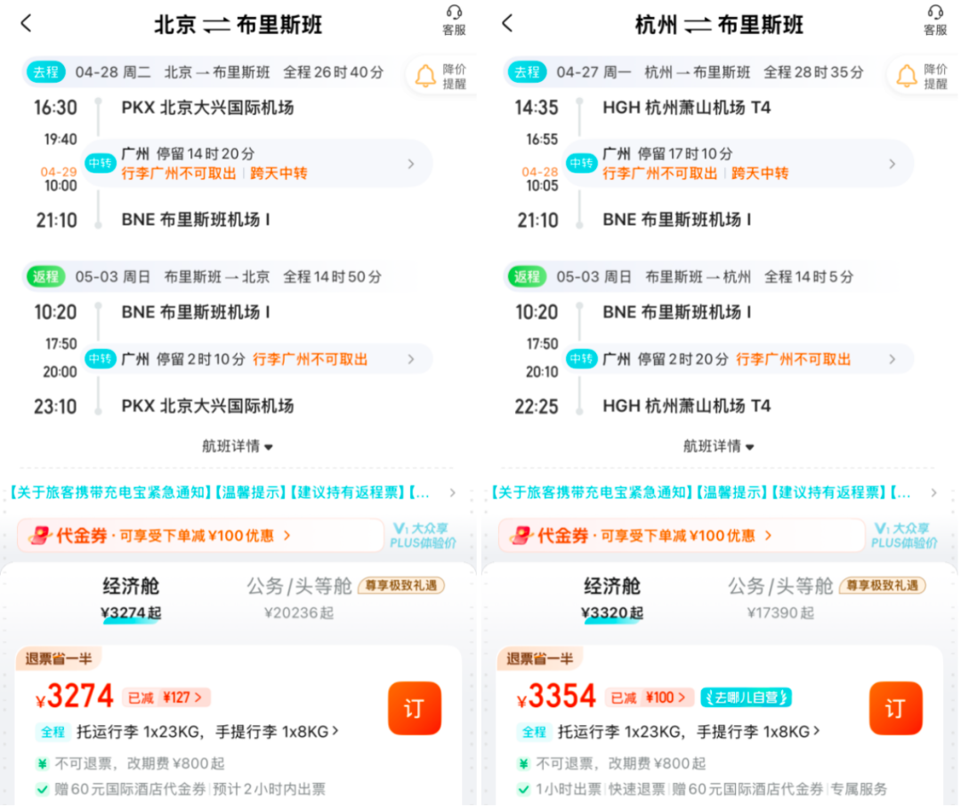Go back from the 北京 ⇌ 布里斯班 page
The width and height of the screenshot is (961, 806).
coord(26,22)
